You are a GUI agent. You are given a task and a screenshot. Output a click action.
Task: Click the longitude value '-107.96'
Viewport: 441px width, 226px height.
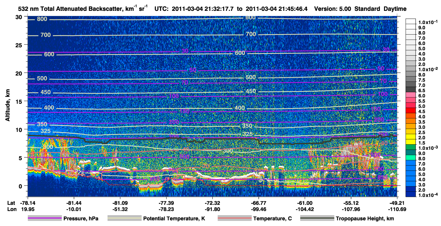click(351, 209)
